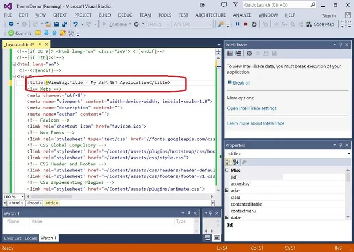This screenshot has height=252, width=354.
Task: Open the Continue button dropdown arrow
Action: click(130, 24)
